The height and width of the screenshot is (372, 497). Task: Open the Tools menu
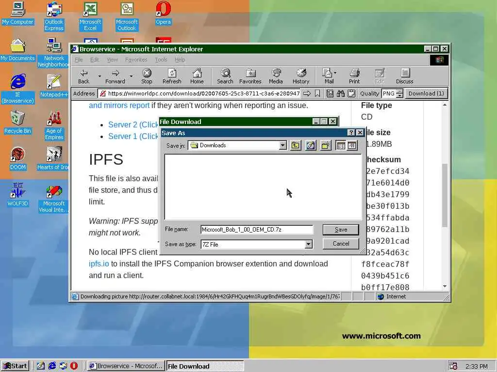click(x=161, y=60)
